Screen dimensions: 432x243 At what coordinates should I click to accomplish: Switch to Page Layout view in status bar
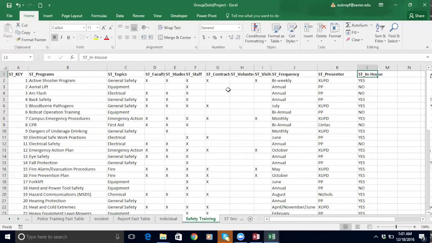(357, 227)
